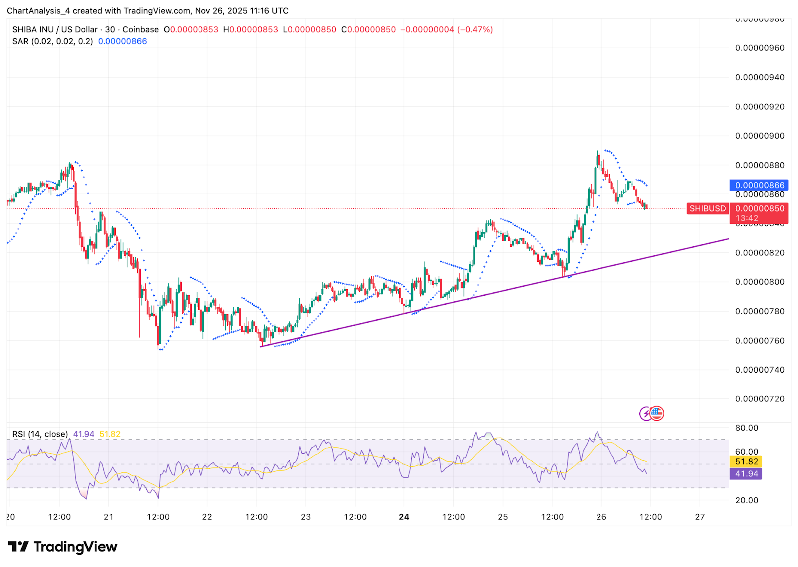798x567 pixels.
Task: Click the 80.00 level on RSI scale
Action: point(746,428)
